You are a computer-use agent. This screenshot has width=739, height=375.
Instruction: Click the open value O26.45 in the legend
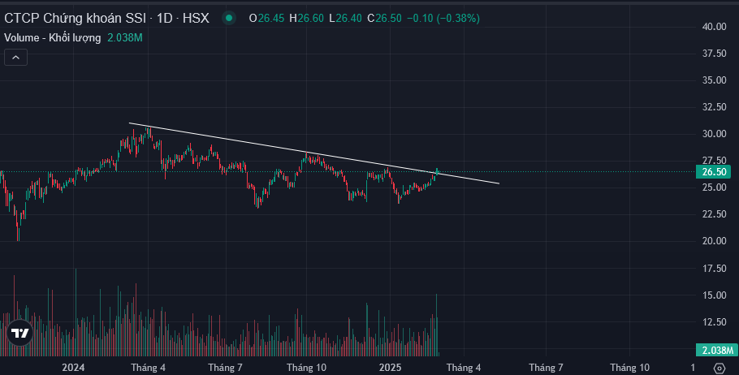[266, 19]
